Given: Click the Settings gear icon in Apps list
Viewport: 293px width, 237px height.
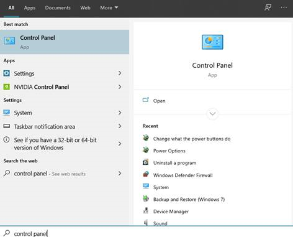Looking at the screenshot, I should click(6, 73).
